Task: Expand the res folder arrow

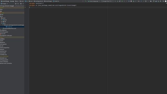Action: point(2,21)
